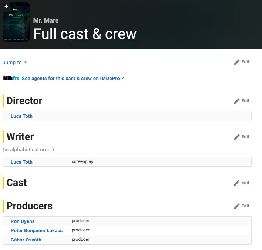Viewport: 262px width, 250px height.
Task: Click the plus watchlist icon on poster
Action: [x=6, y=6]
